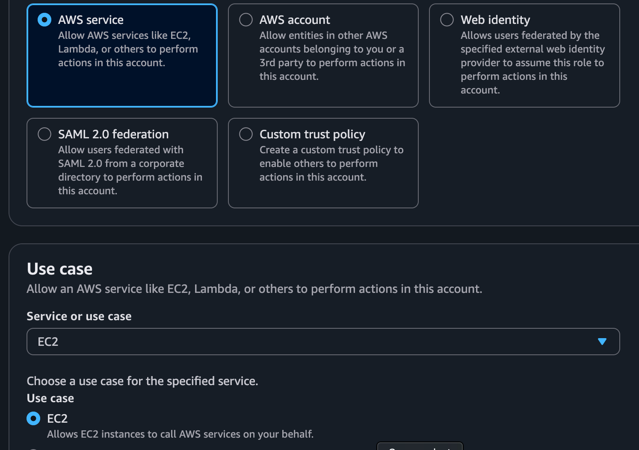
Task: Choose the AWS account radio option
Action: 246,20
